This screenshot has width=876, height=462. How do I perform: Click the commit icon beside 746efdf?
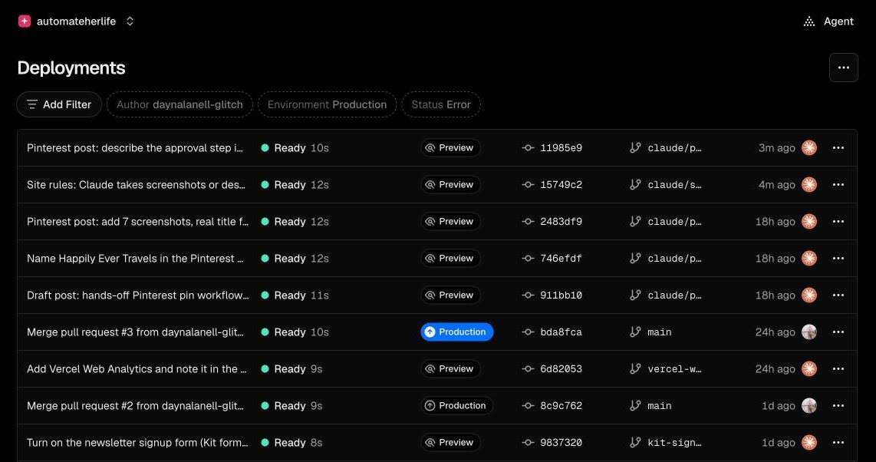(528, 259)
